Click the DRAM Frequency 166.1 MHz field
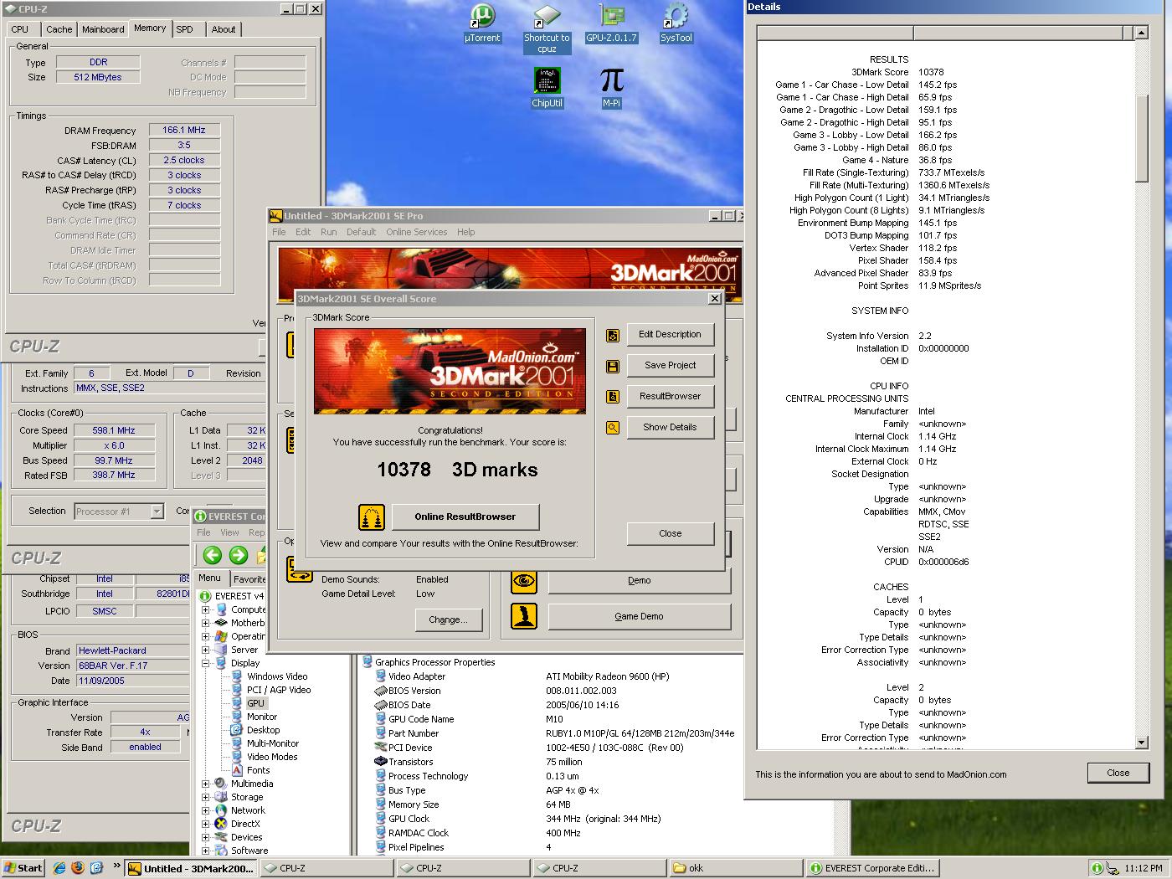This screenshot has height=879, width=1172. click(184, 130)
